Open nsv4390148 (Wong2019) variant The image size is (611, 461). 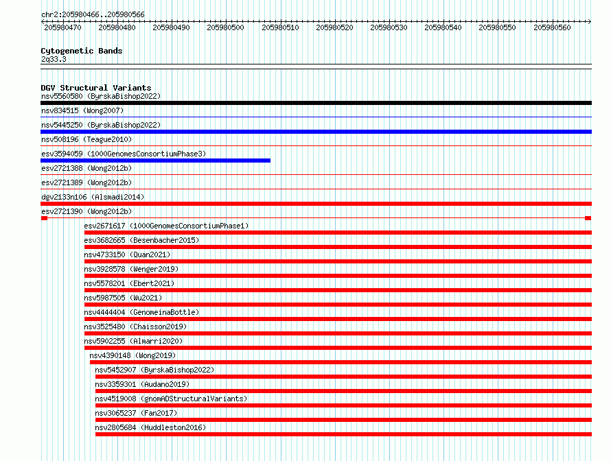click(132, 355)
